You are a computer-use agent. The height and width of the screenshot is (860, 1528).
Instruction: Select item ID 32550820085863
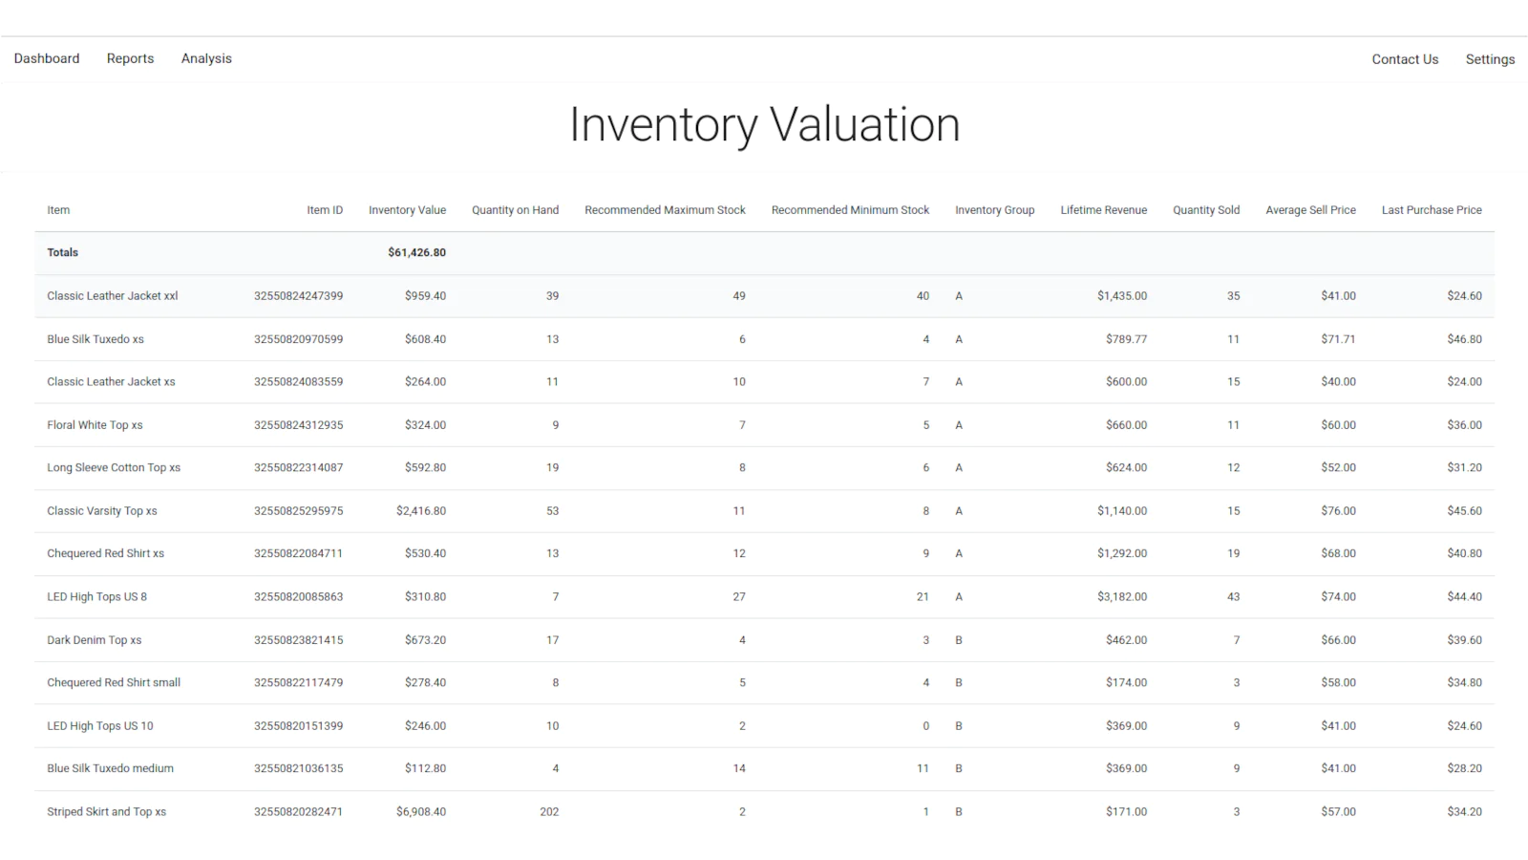(x=298, y=597)
